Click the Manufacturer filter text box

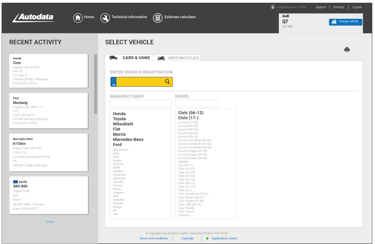(141, 104)
